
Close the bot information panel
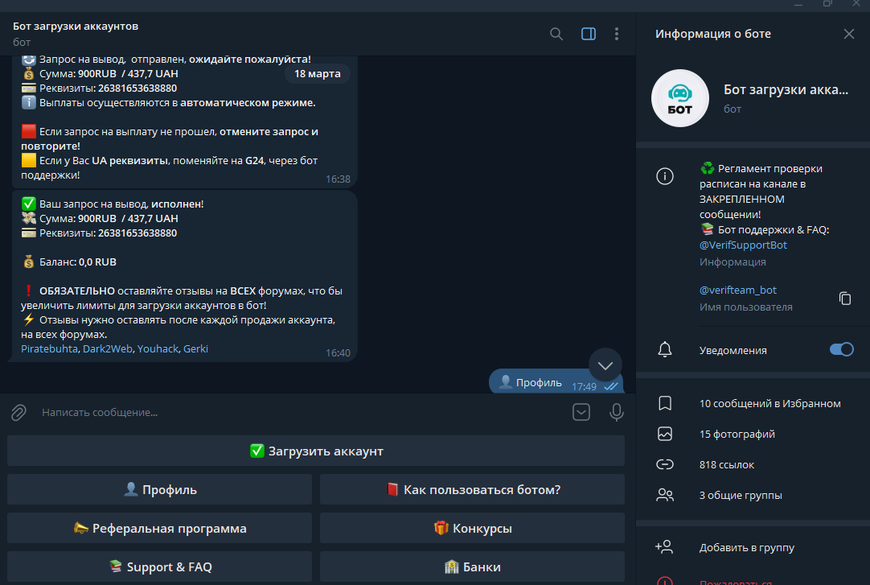coord(849,34)
